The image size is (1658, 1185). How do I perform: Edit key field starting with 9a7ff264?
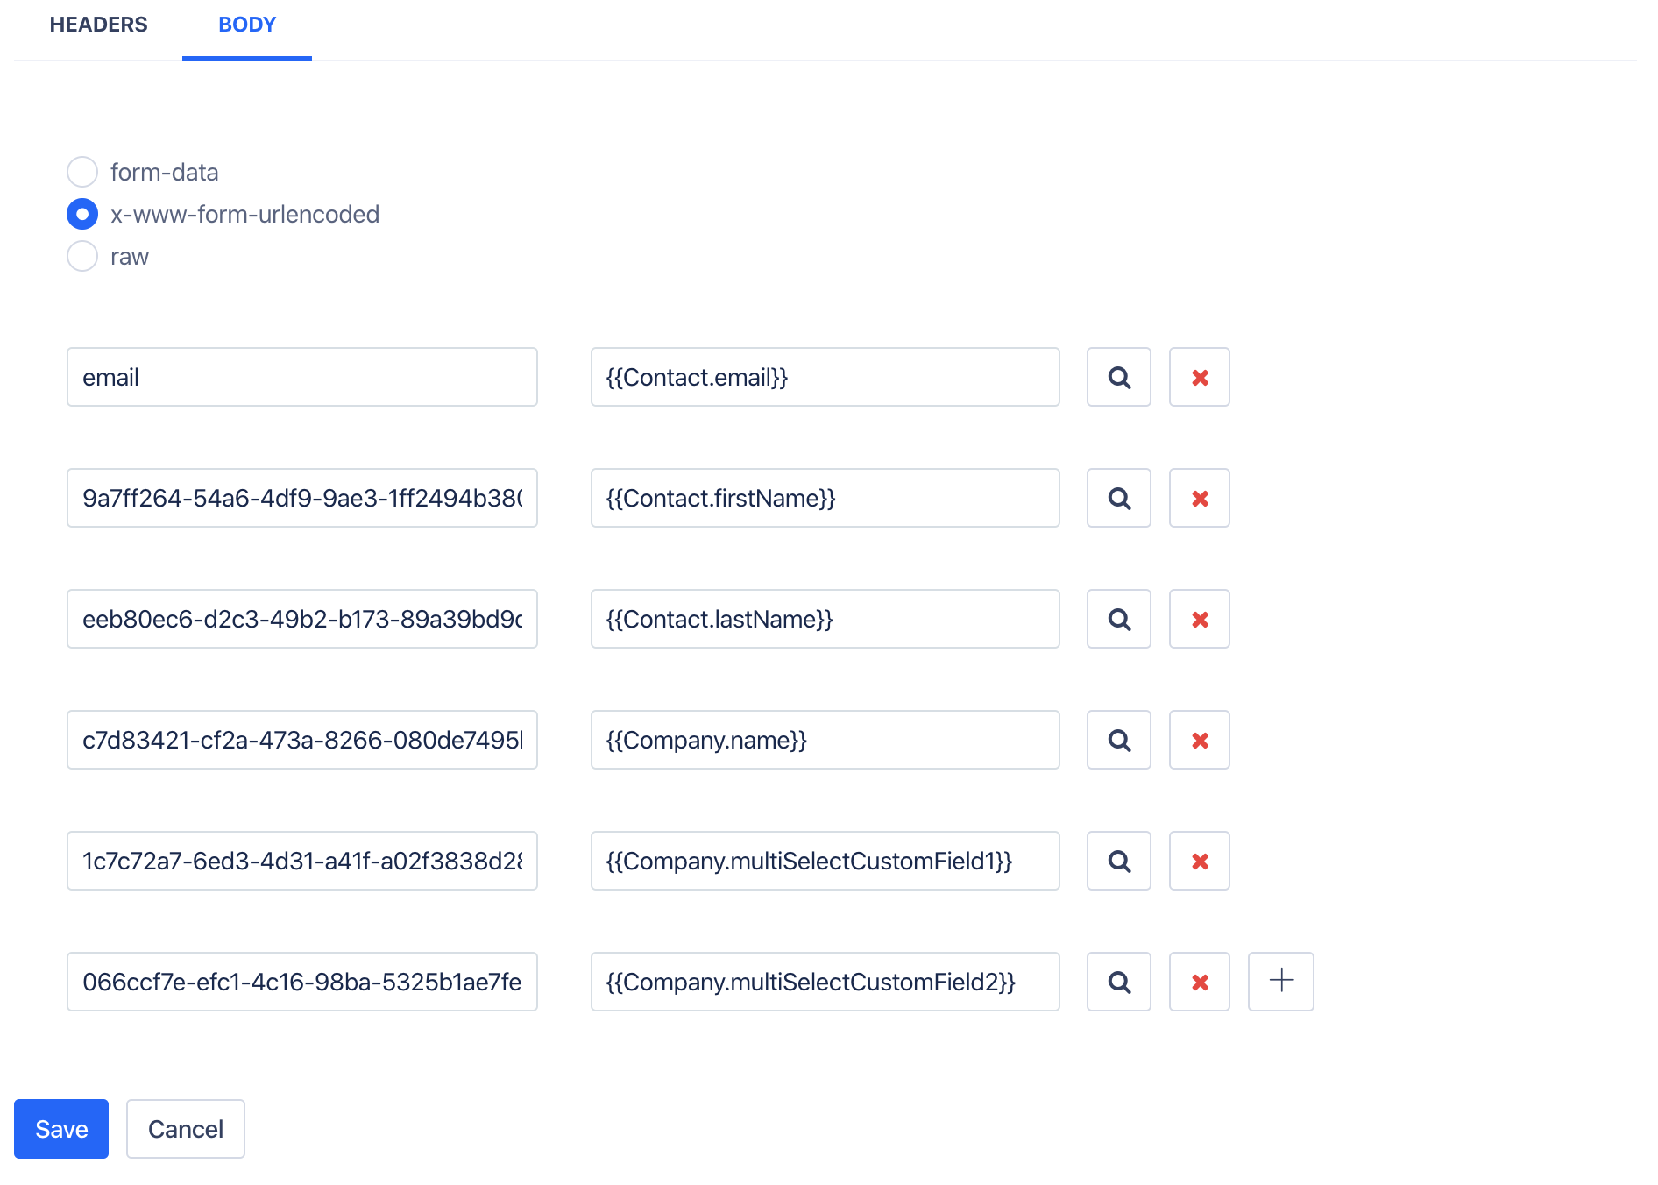click(x=302, y=498)
